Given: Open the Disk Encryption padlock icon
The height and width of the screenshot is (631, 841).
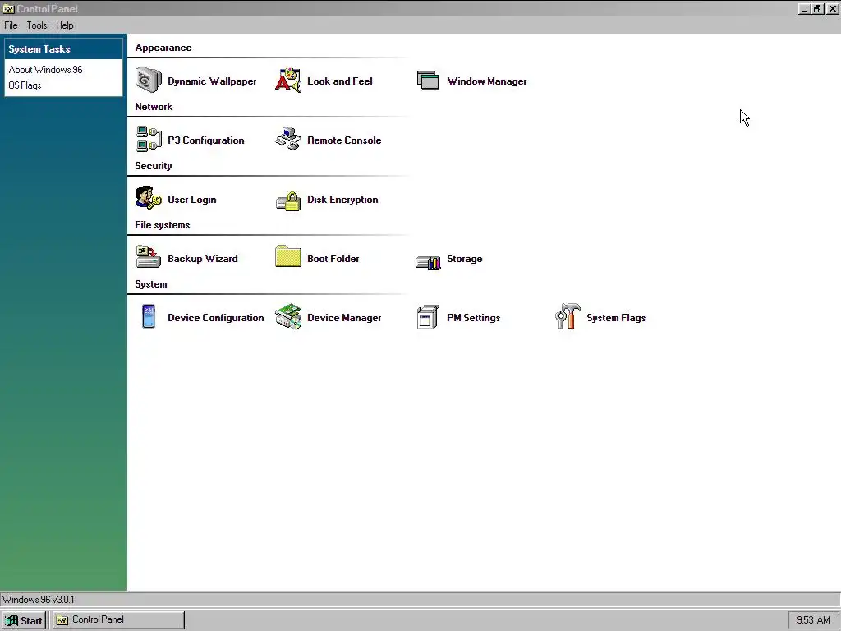Looking at the screenshot, I should coord(288,200).
